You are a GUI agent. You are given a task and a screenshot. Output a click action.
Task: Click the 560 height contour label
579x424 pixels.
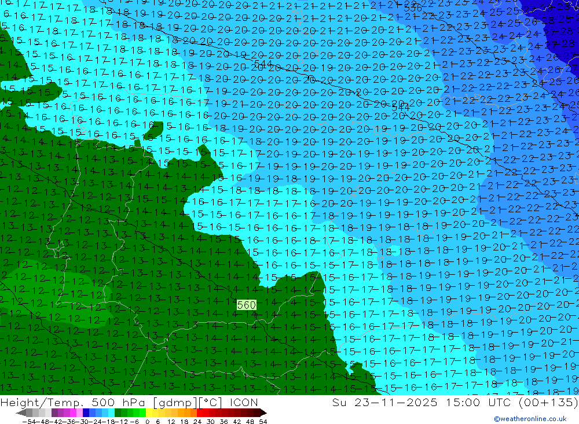click(246, 305)
